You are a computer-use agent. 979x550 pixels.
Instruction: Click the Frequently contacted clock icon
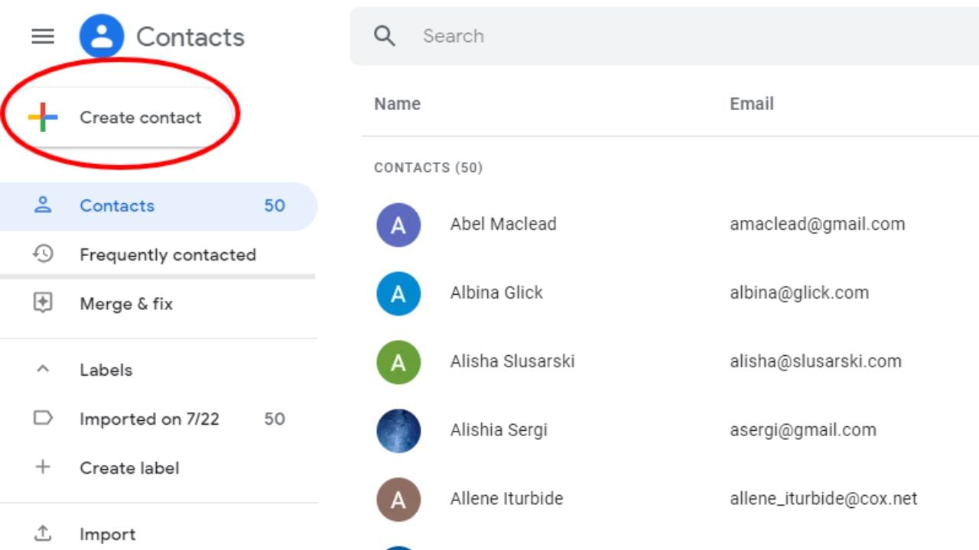click(x=43, y=254)
